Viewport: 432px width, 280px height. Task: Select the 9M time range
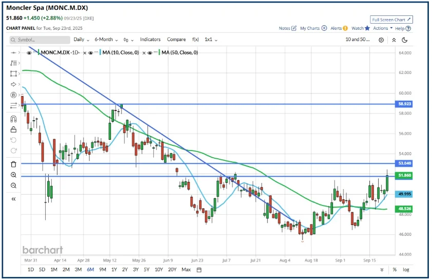pos(103,270)
